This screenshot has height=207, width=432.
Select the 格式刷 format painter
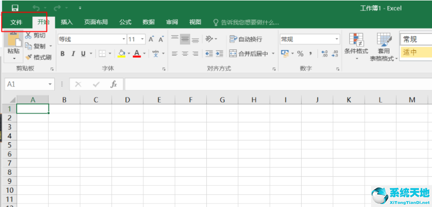point(38,57)
